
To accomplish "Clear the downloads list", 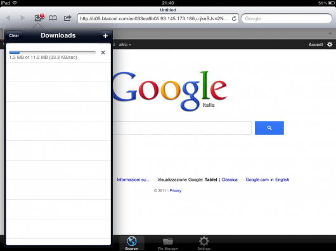I will (x=14, y=35).
